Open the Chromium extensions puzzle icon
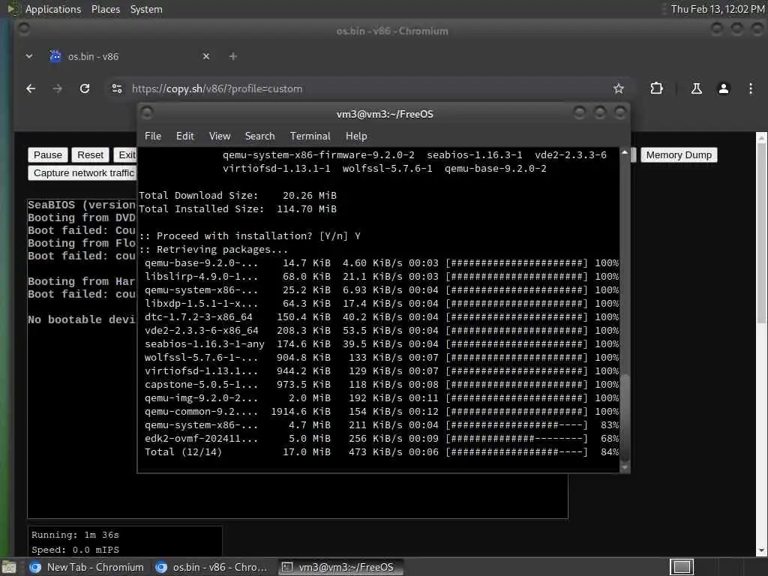The width and height of the screenshot is (768, 576). 656,88
